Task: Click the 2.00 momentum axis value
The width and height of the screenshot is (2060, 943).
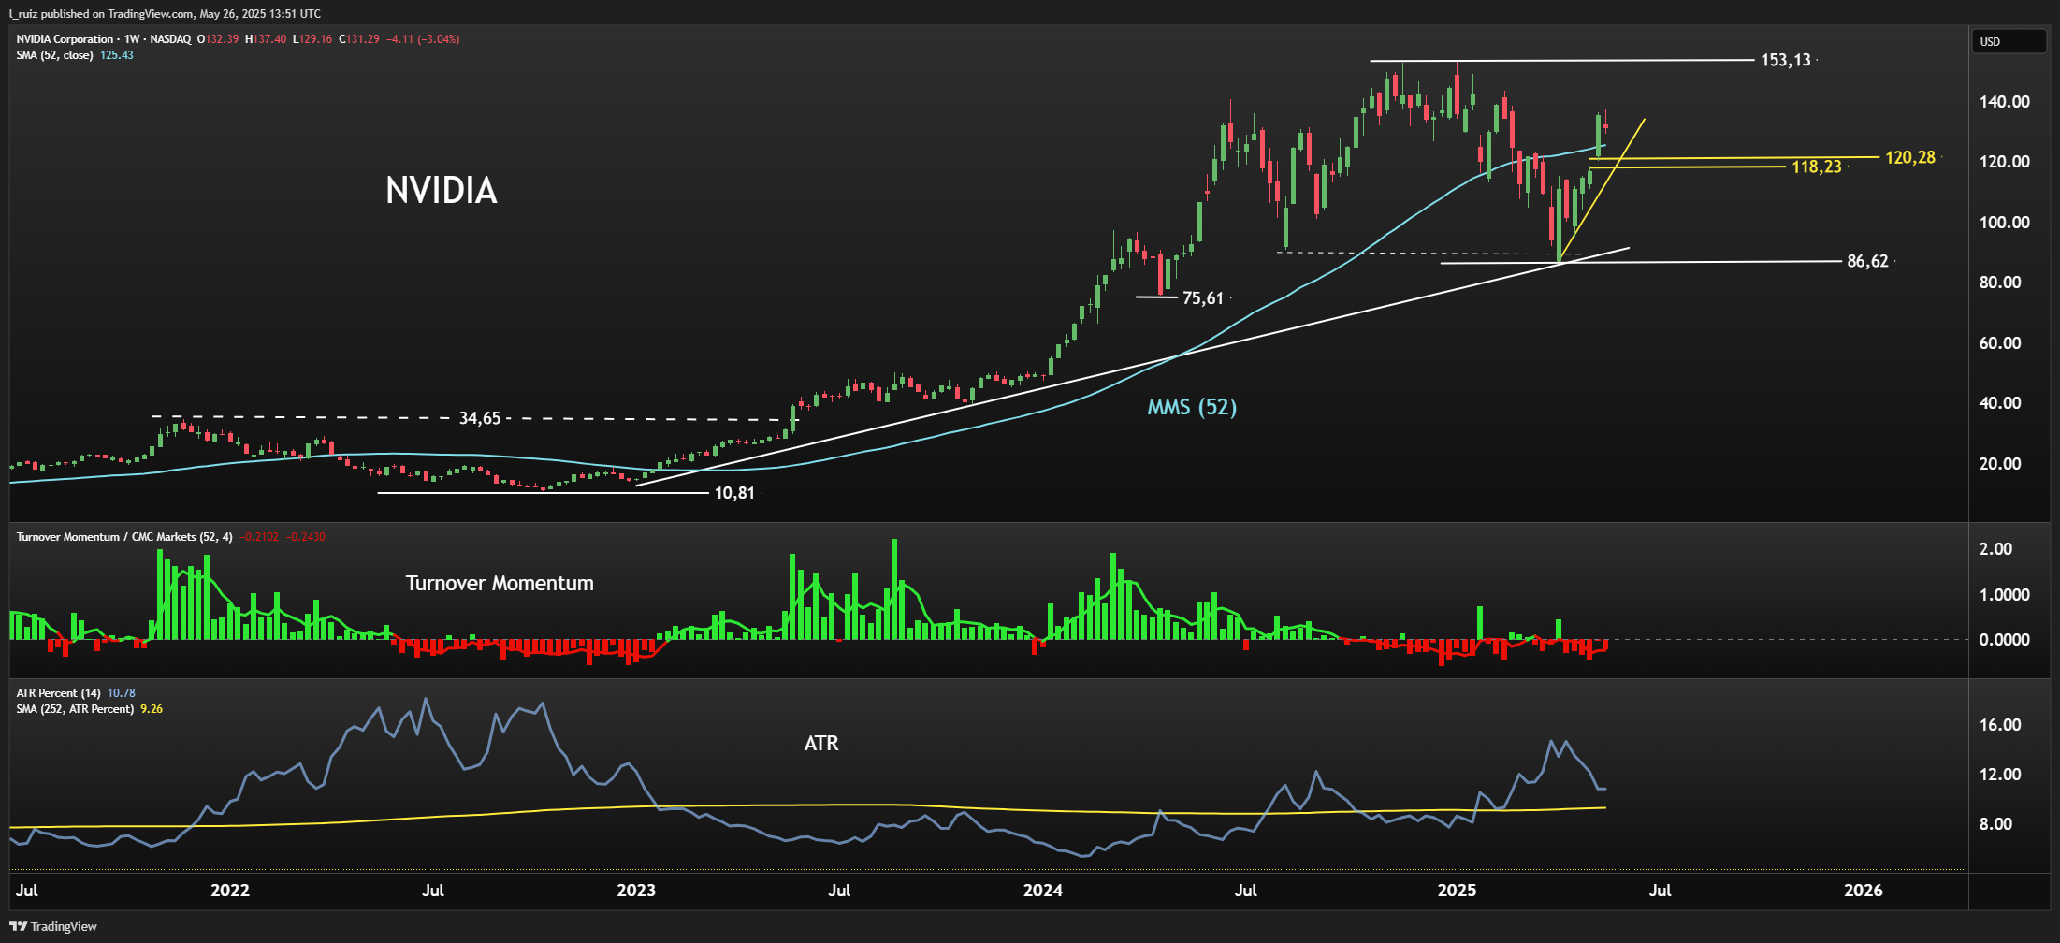Action: pos(1995,549)
